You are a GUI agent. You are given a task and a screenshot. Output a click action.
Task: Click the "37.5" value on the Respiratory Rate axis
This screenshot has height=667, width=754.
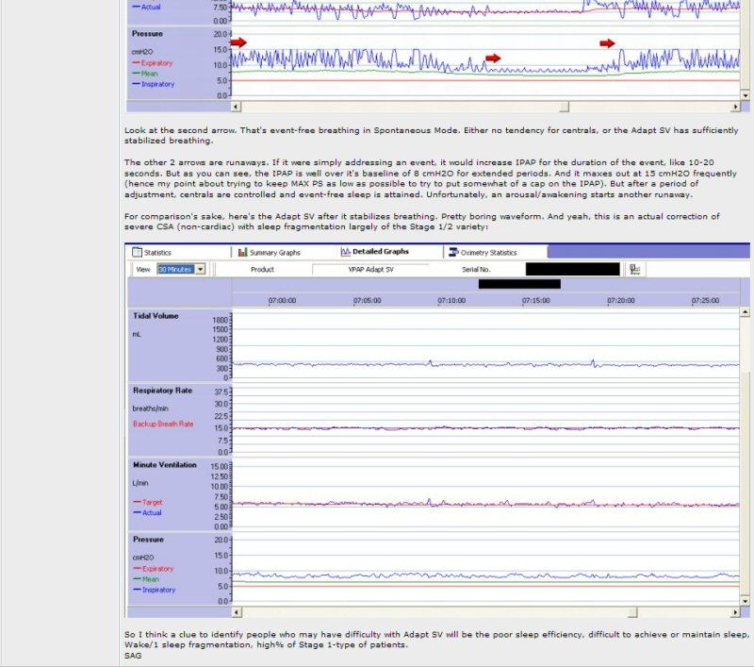point(221,392)
